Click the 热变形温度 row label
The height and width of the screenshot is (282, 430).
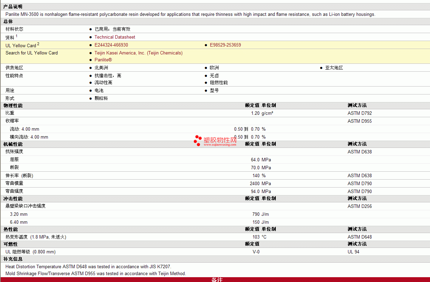[x=36, y=237]
